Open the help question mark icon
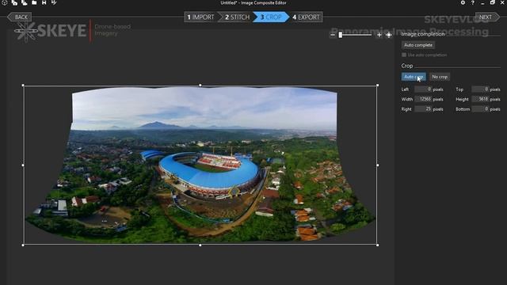 tap(473, 2)
